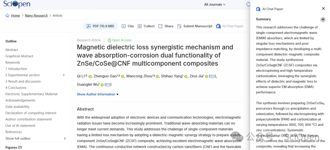Click the AI Chat Paper panel logo
Image resolution: width=330 pixels, height=150 pixels.
click(258, 9)
